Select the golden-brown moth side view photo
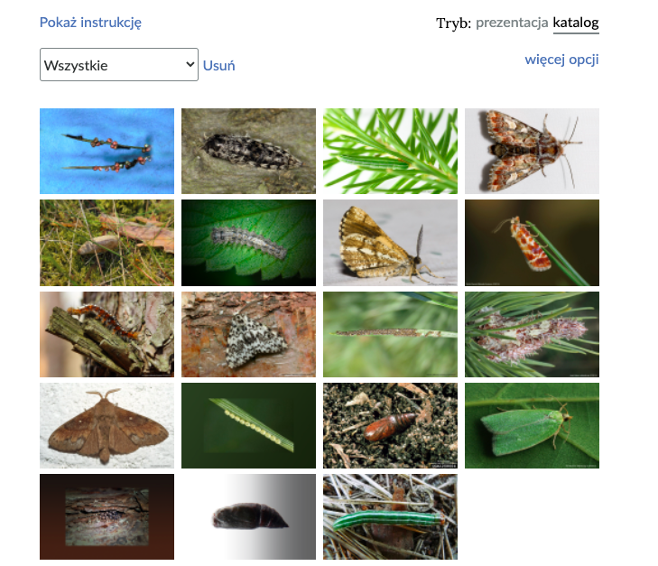 click(x=390, y=243)
